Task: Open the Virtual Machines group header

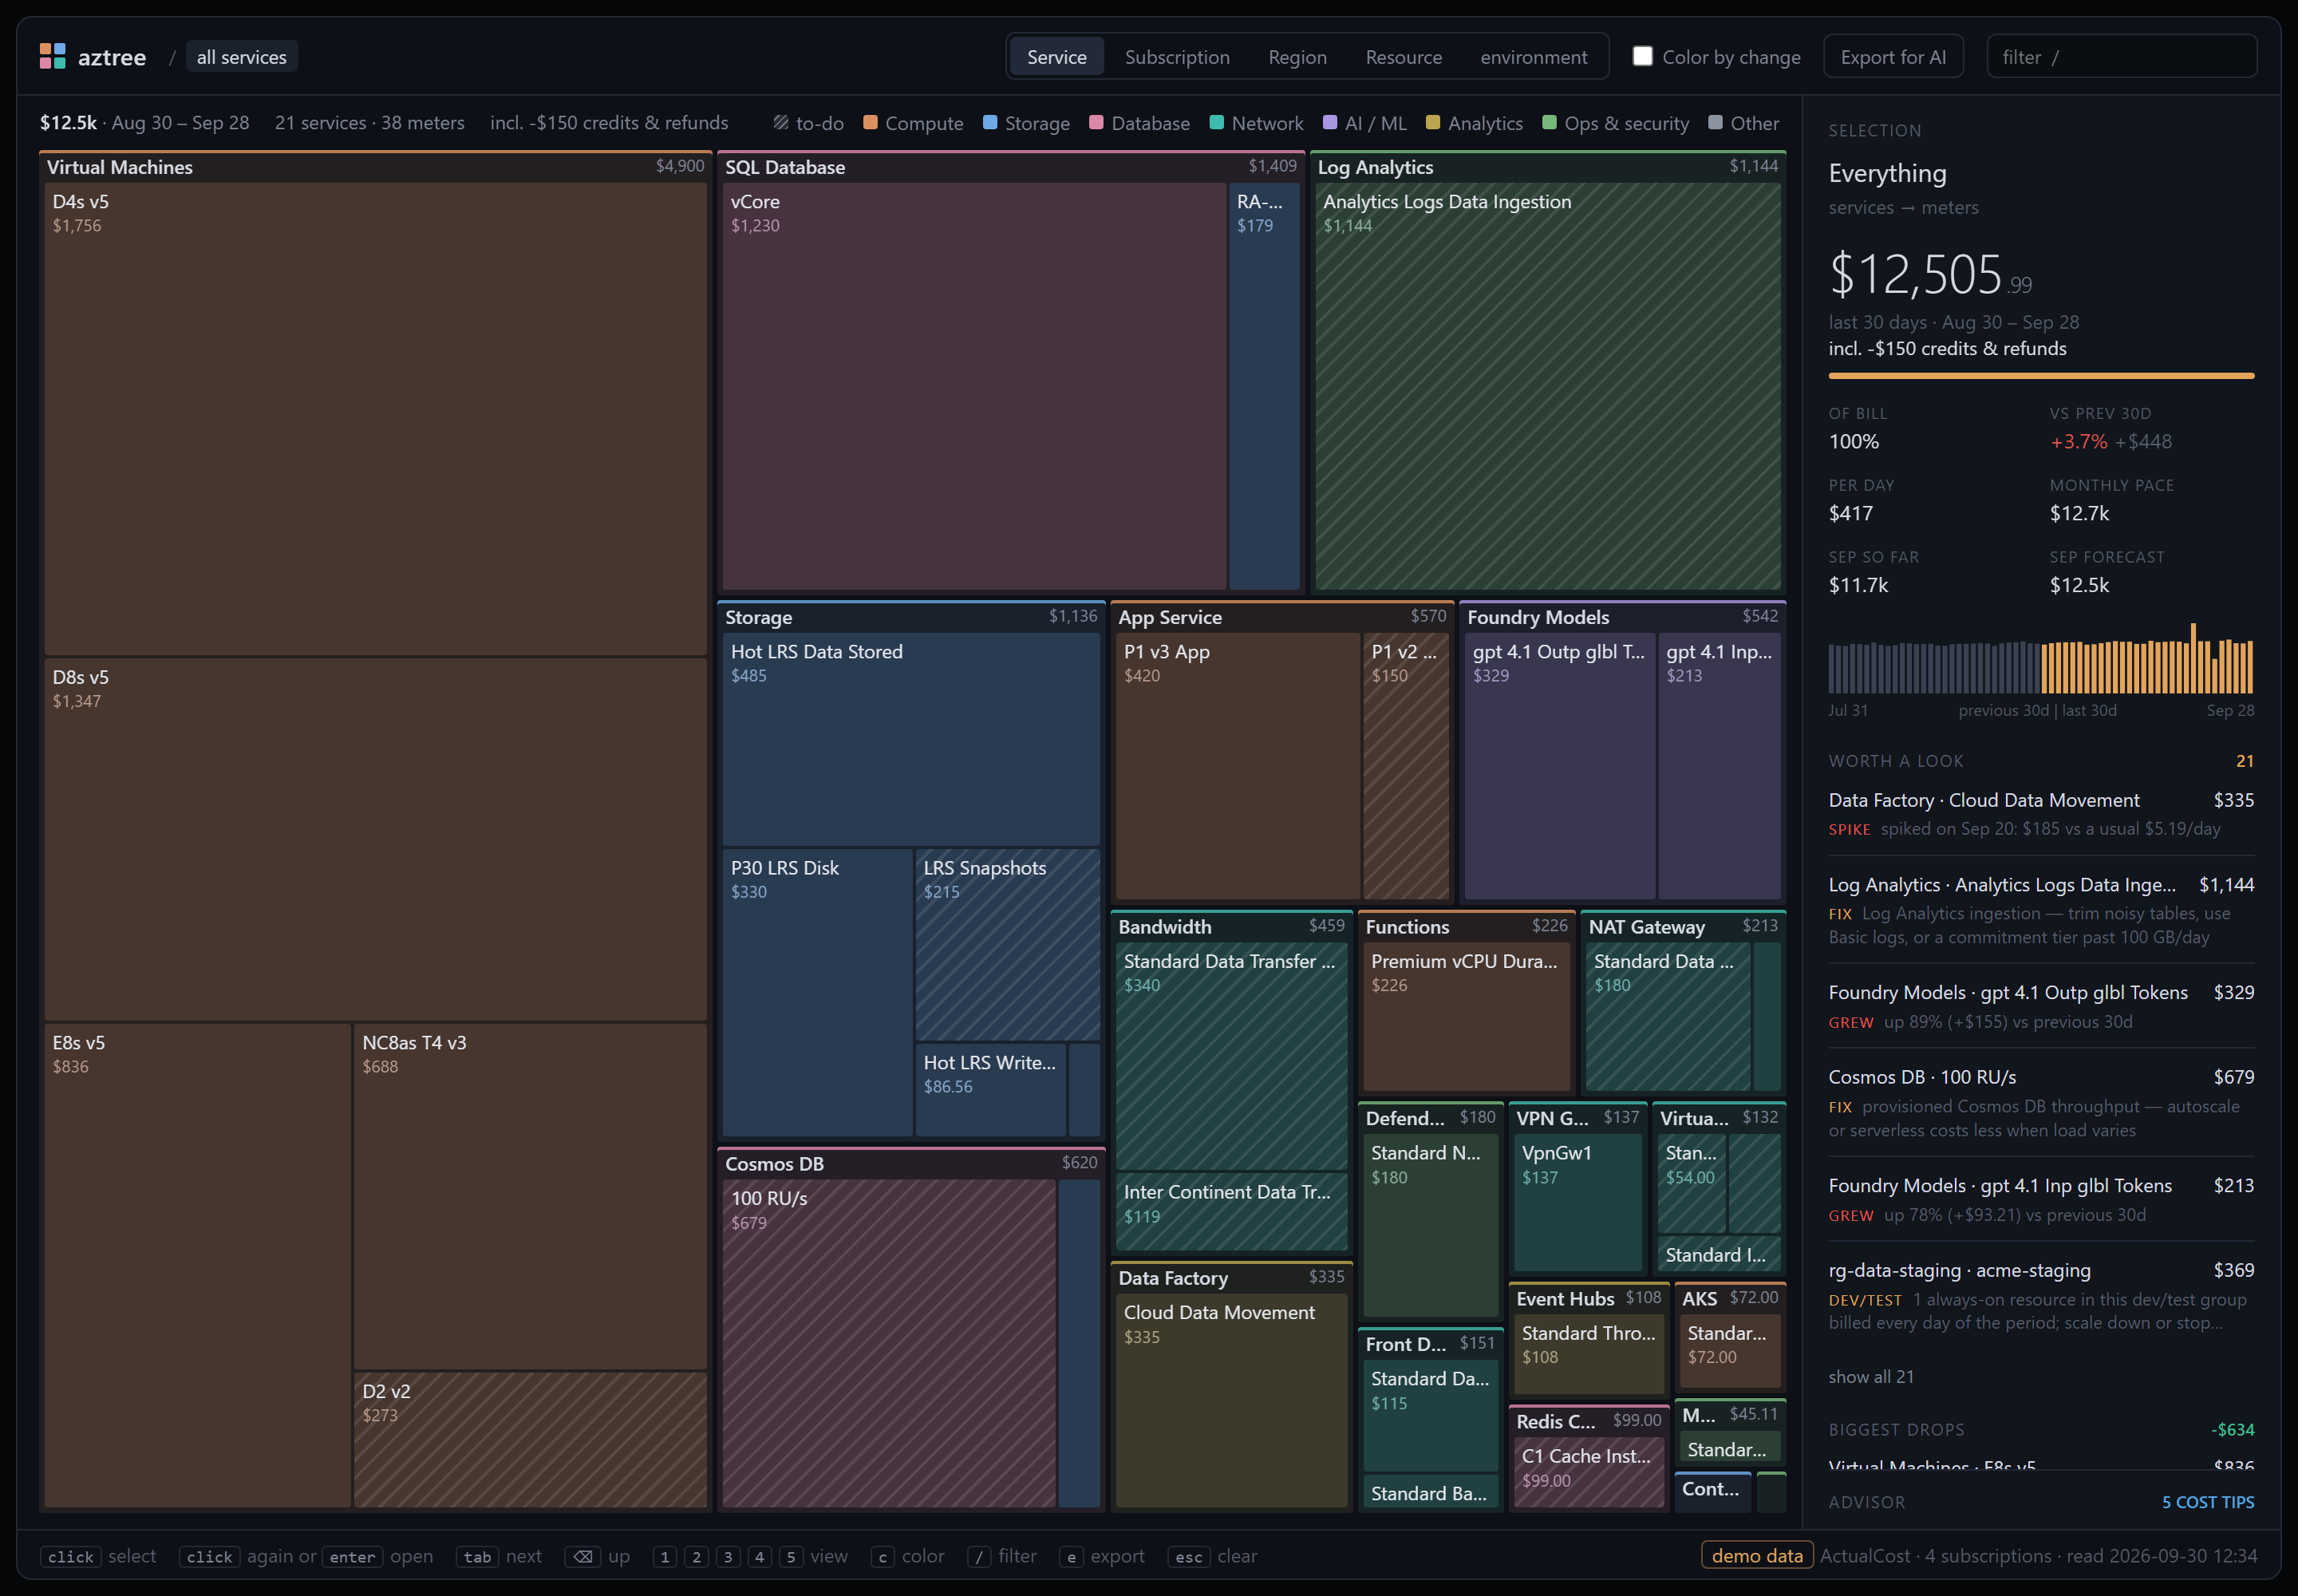Action: click(x=376, y=167)
